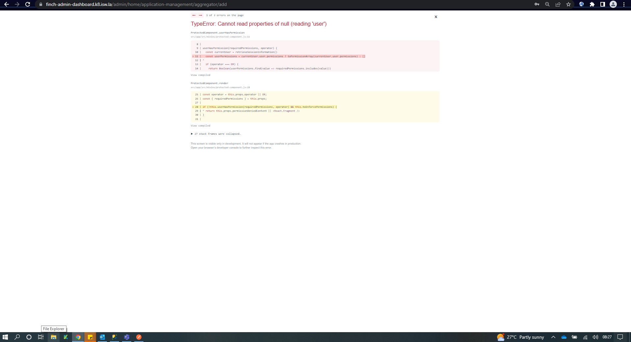Viewport: 631px width, 342px height.
Task: Click the zoom magnifier icon in address bar
Action: (x=547, y=4)
